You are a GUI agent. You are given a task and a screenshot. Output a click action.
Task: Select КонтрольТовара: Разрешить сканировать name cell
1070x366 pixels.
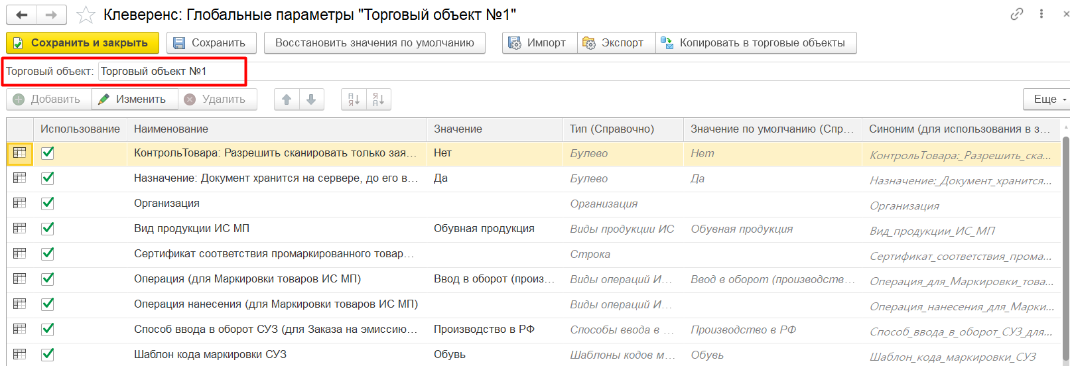[x=275, y=152]
